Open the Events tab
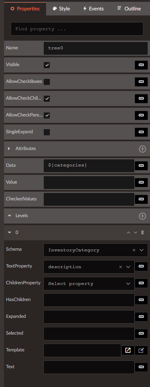 93,9
